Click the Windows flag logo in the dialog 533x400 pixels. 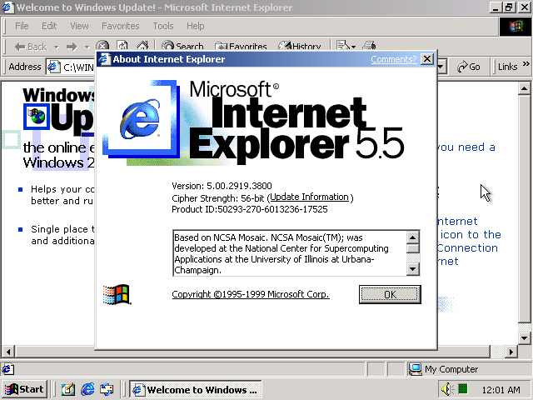(x=117, y=294)
